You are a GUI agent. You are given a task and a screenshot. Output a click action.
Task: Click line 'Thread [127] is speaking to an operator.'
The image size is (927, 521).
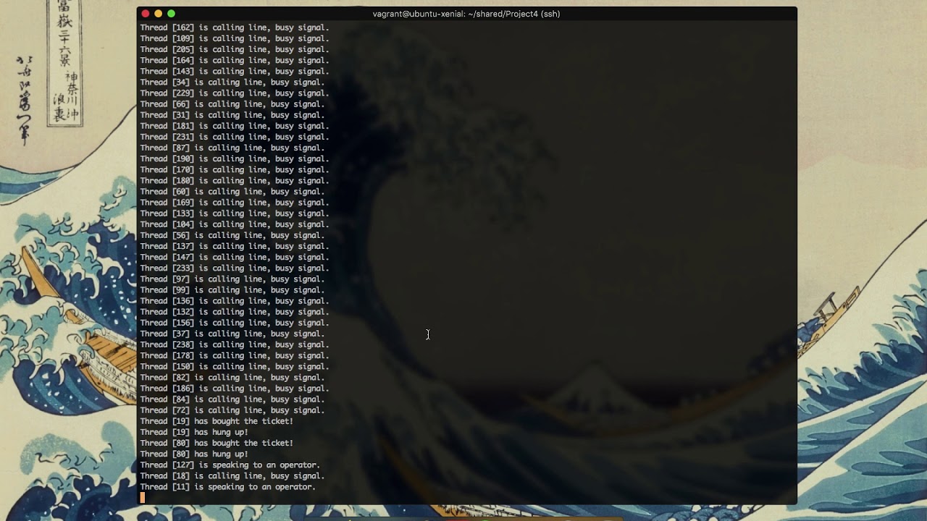coord(230,465)
